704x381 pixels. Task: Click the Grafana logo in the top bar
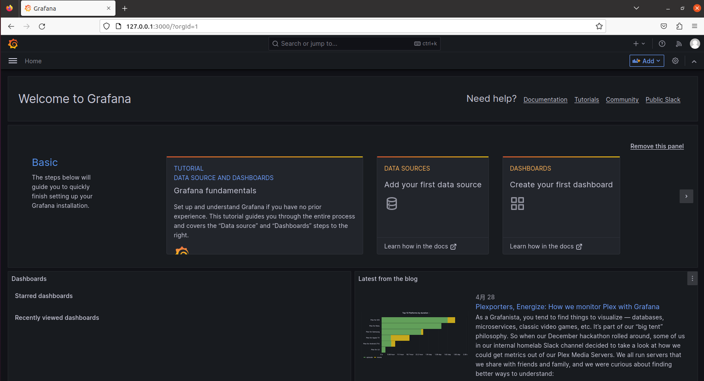point(13,44)
